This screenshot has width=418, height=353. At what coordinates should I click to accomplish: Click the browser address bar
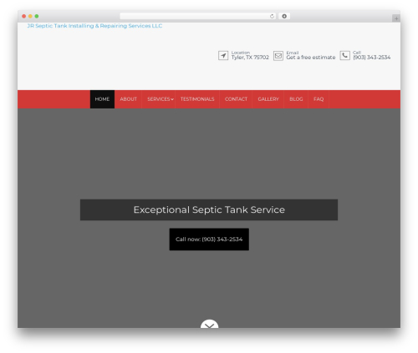click(x=197, y=16)
